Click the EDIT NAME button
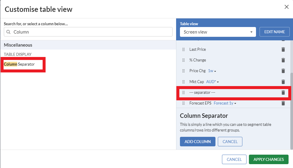This screenshot has height=168, width=293. [274, 32]
